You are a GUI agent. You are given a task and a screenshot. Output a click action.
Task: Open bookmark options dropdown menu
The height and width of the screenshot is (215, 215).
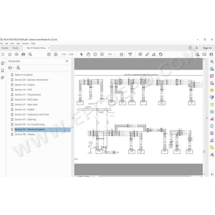[11, 68]
